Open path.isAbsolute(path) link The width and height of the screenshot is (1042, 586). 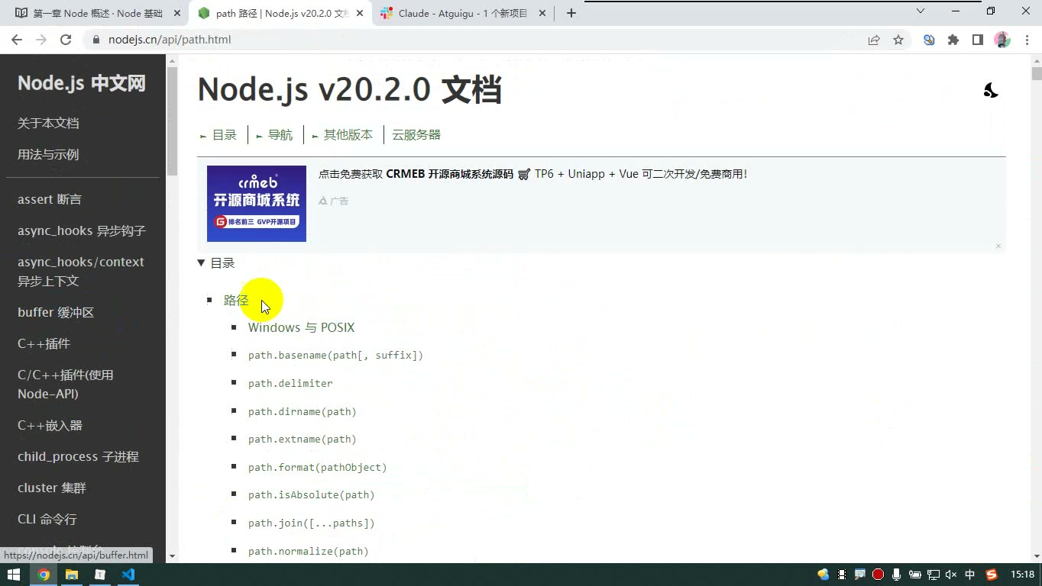(312, 495)
